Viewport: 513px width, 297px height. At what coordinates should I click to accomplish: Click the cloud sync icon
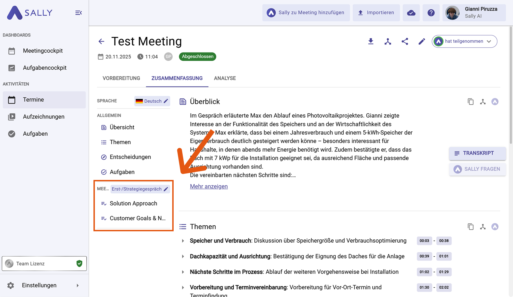click(x=411, y=13)
